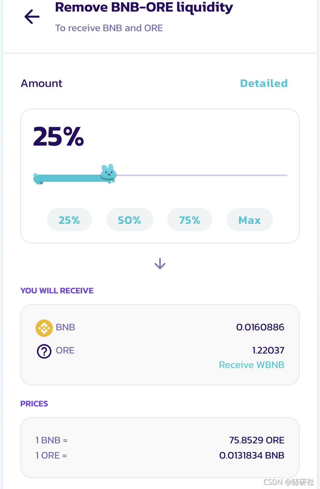Click the ORE received amount 1.22037
The width and height of the screenshot is (320, 489).
tap(268, 350)
